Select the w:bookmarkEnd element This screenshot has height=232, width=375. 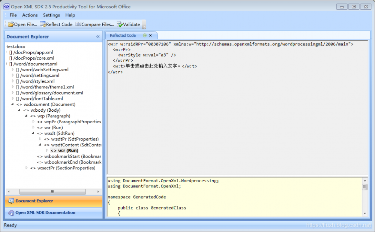click(x=69, y=162)
